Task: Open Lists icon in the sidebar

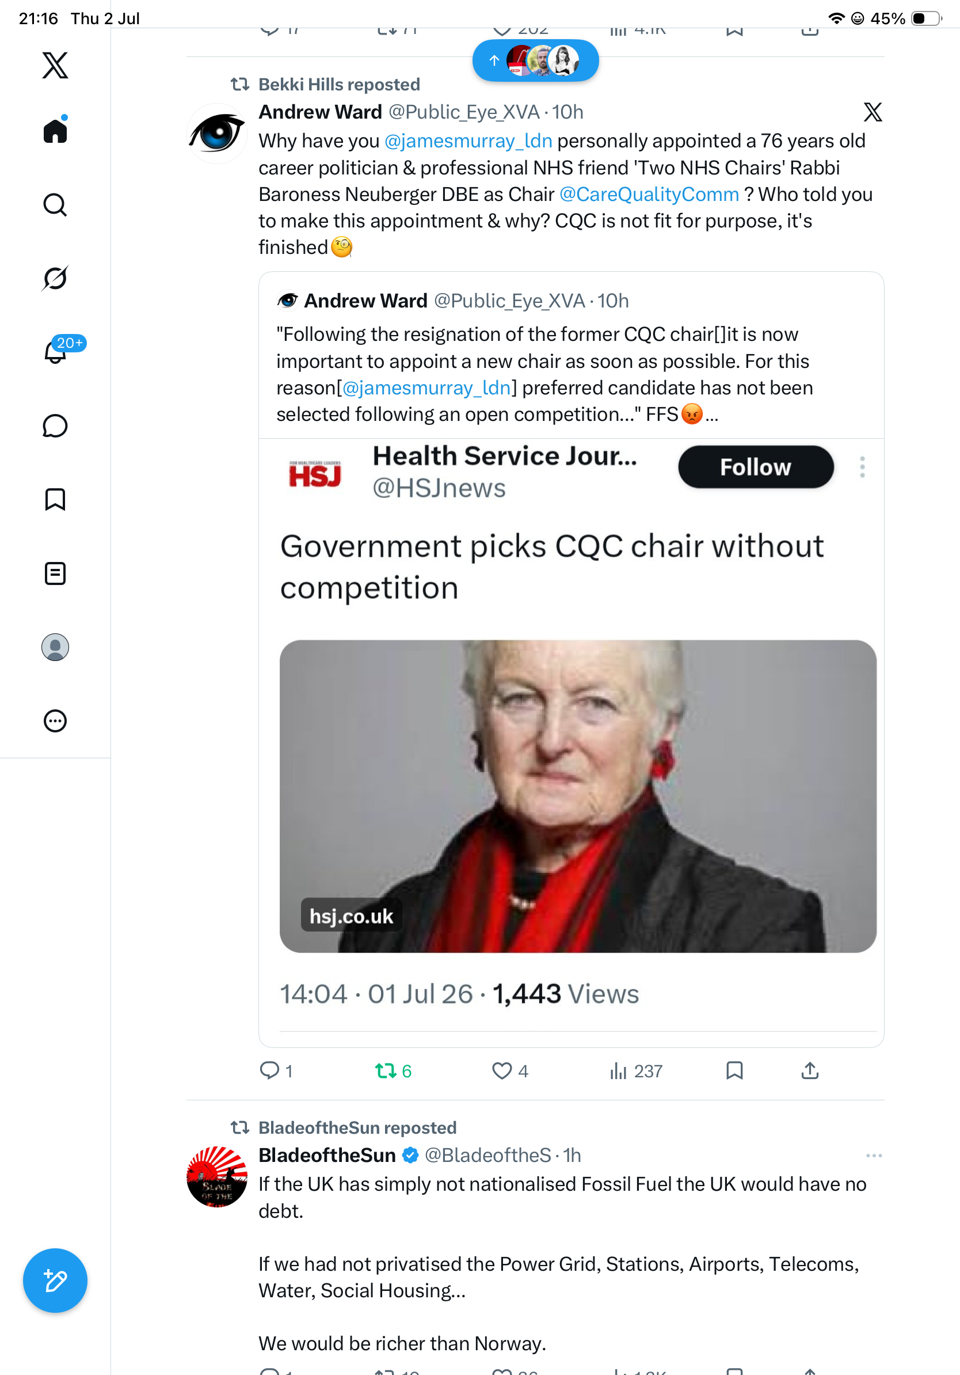Action: [x=55, y=573]
